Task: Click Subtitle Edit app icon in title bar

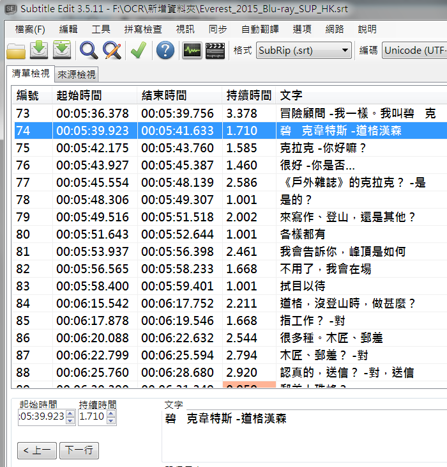Action: point(10,9)
